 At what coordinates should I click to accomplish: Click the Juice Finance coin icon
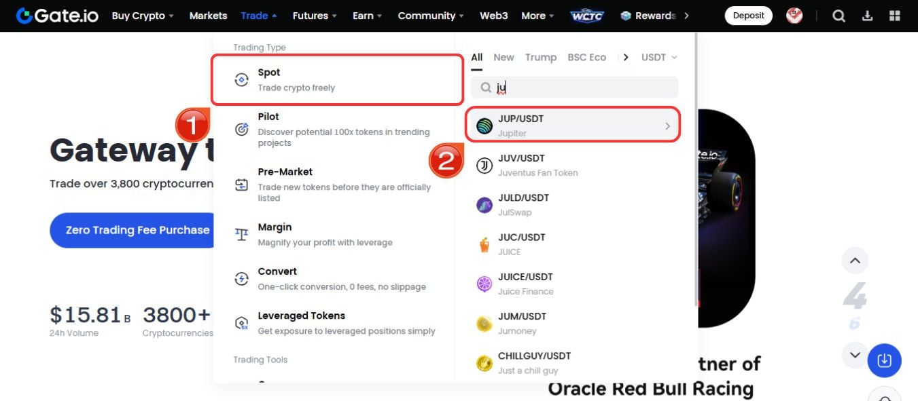[x=484, y=284]
